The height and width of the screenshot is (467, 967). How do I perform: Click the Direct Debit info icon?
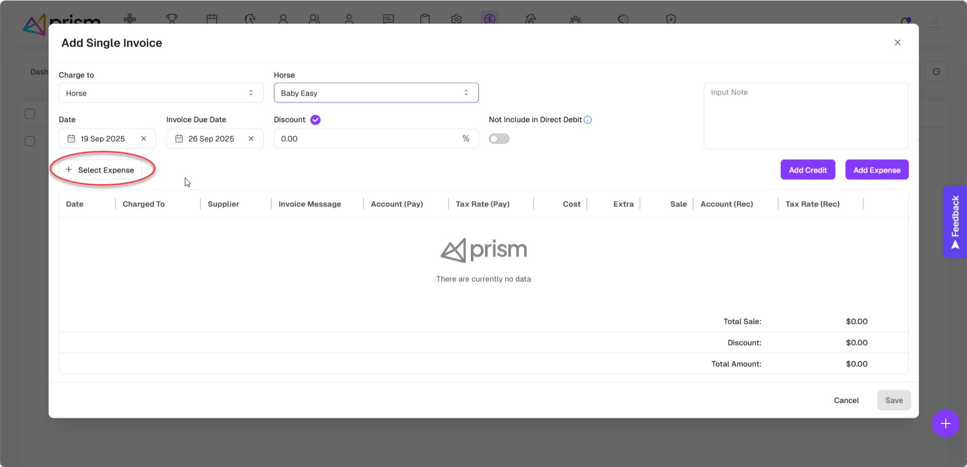(588, 120)
